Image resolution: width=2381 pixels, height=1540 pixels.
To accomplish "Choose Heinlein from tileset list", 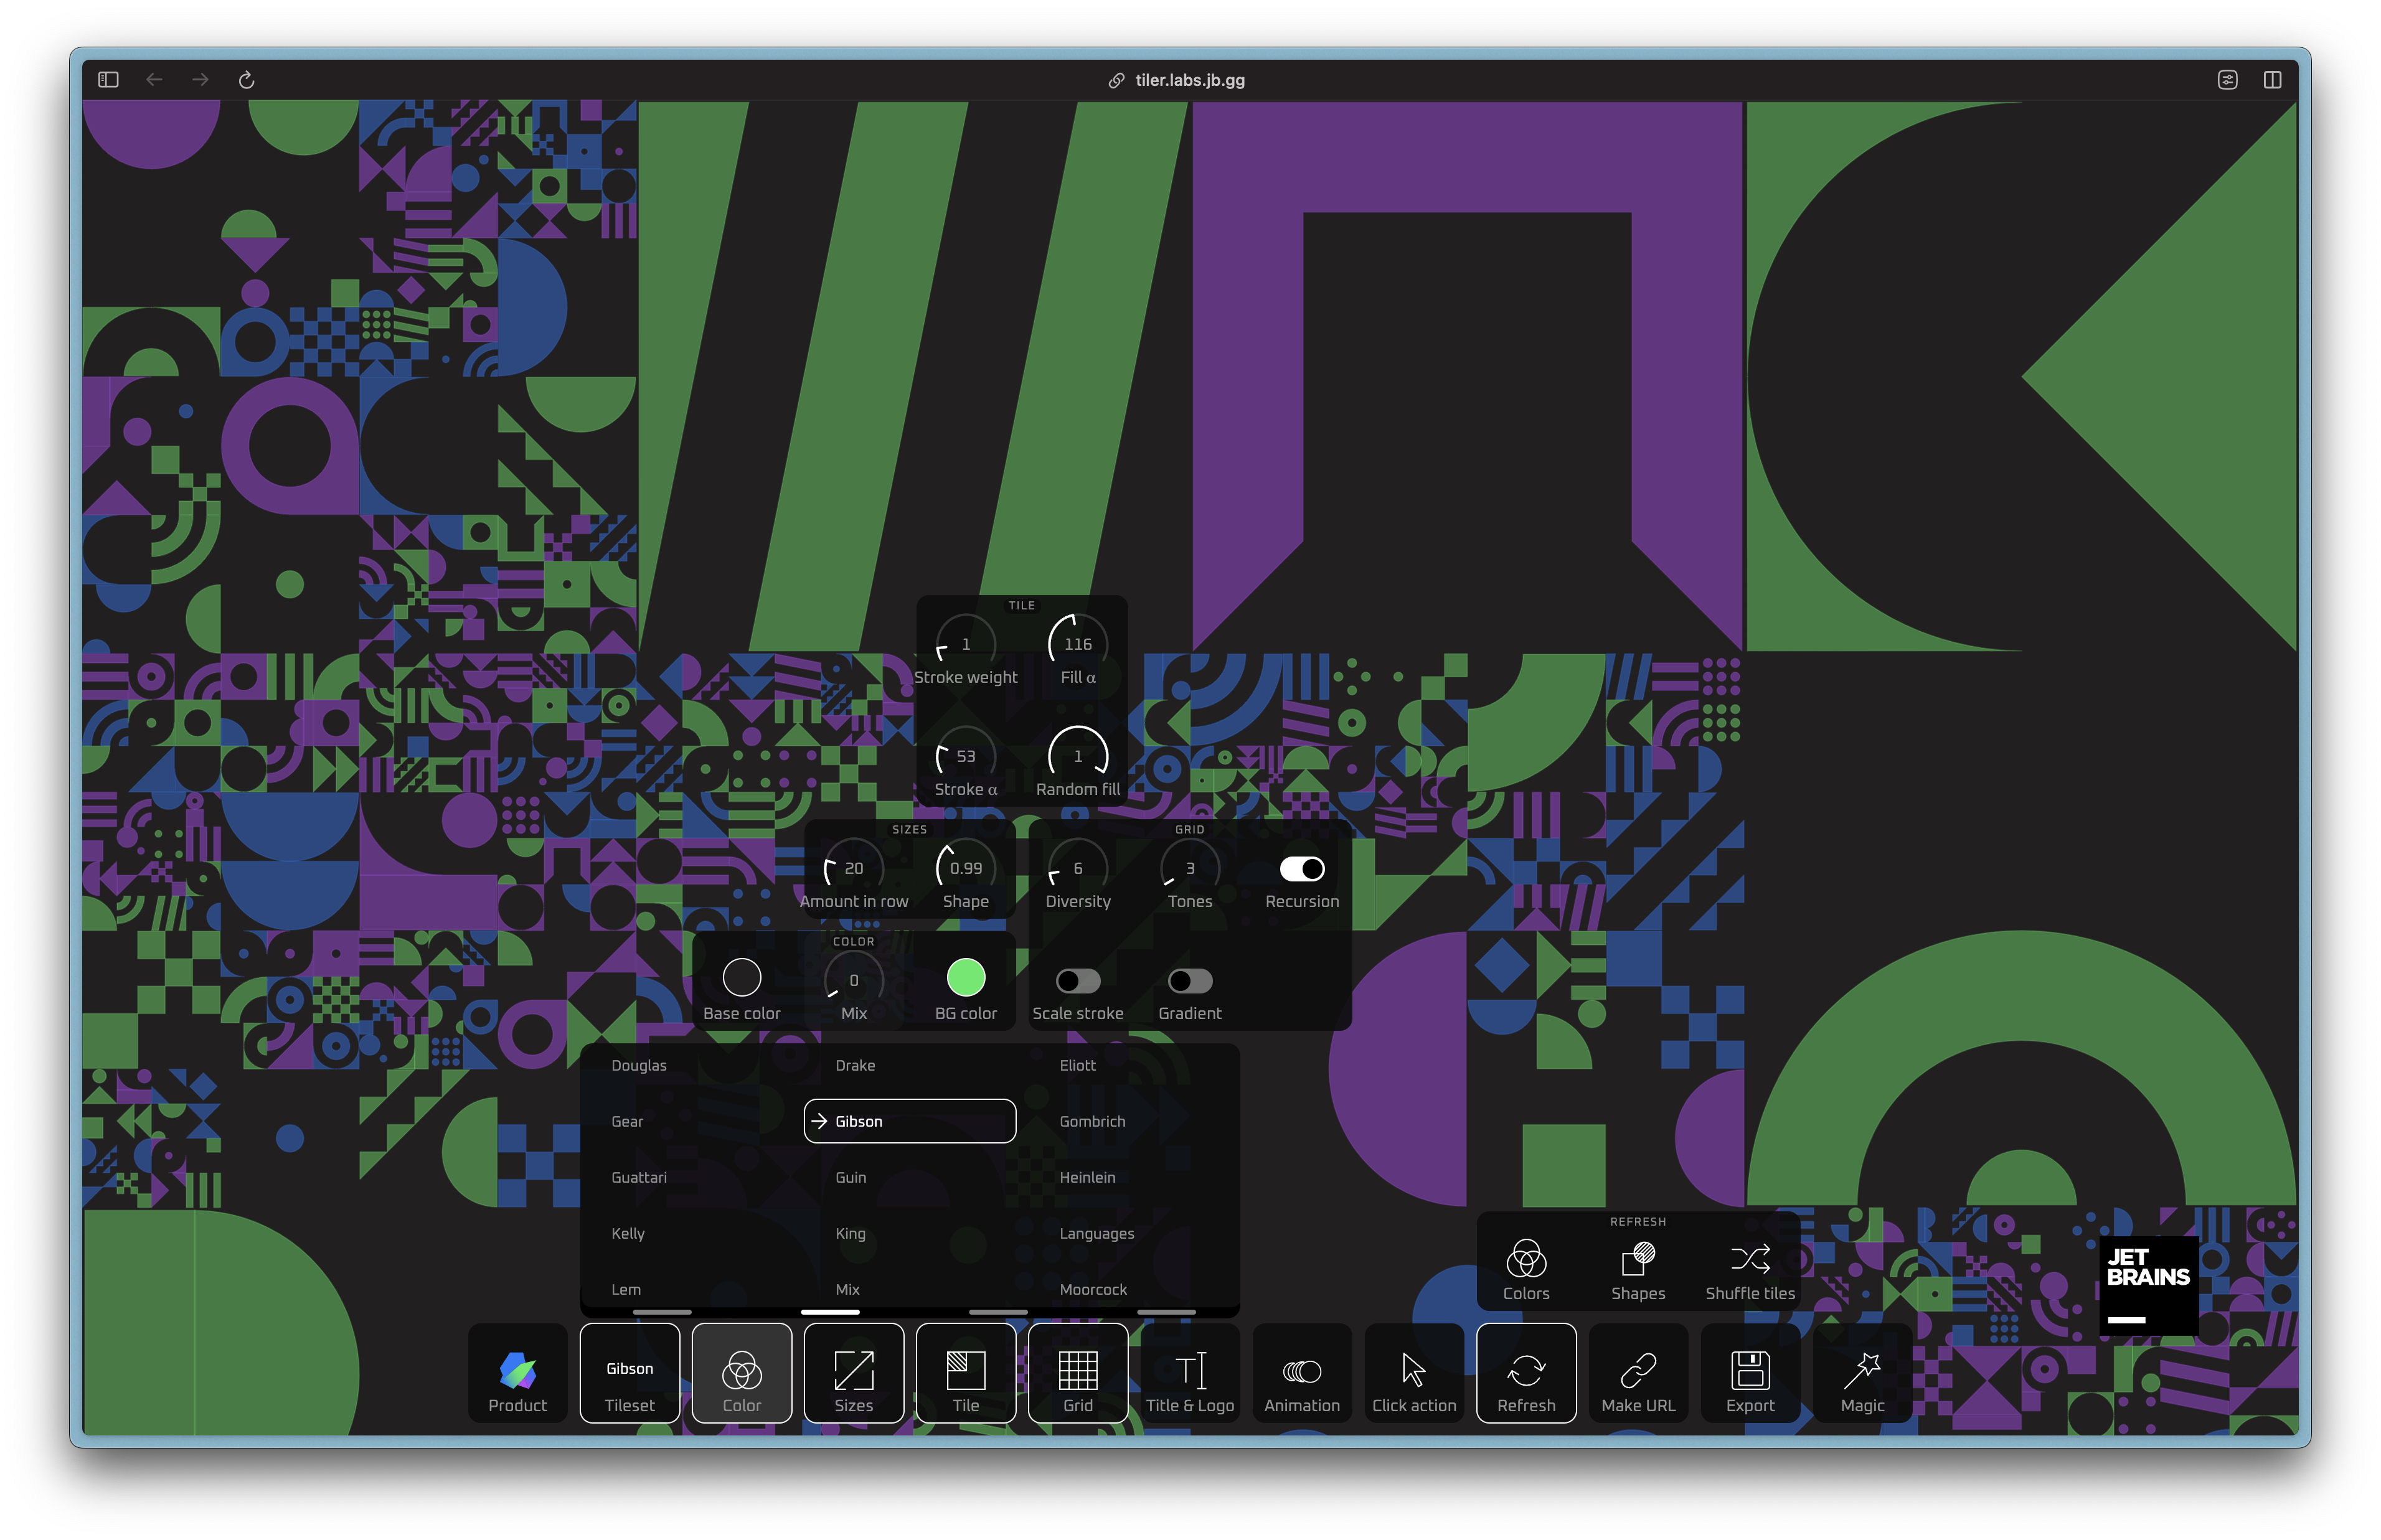I will pyautogui.click(x=1087, y=1177).
